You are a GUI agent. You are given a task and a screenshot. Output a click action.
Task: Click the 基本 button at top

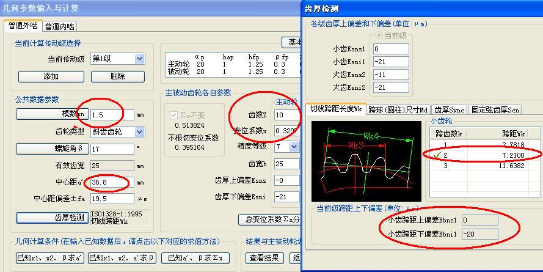tap(291, 42)
